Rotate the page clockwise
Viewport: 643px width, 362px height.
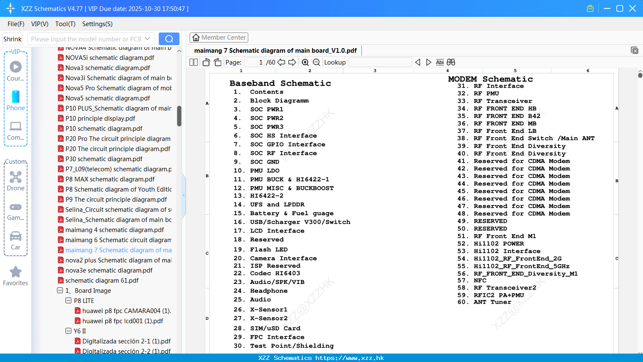[x=218, y=62]
